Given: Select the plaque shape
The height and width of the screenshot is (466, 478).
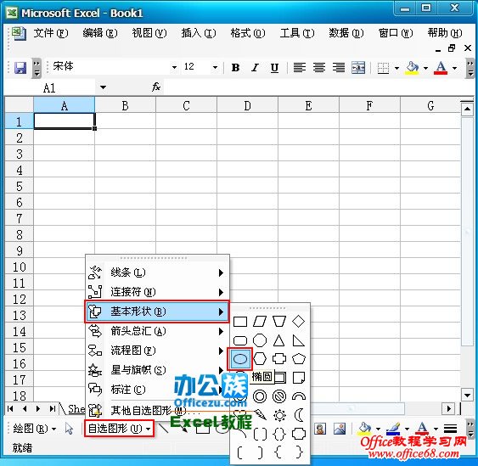Looking at the screenshot, I should click(299, 434).
